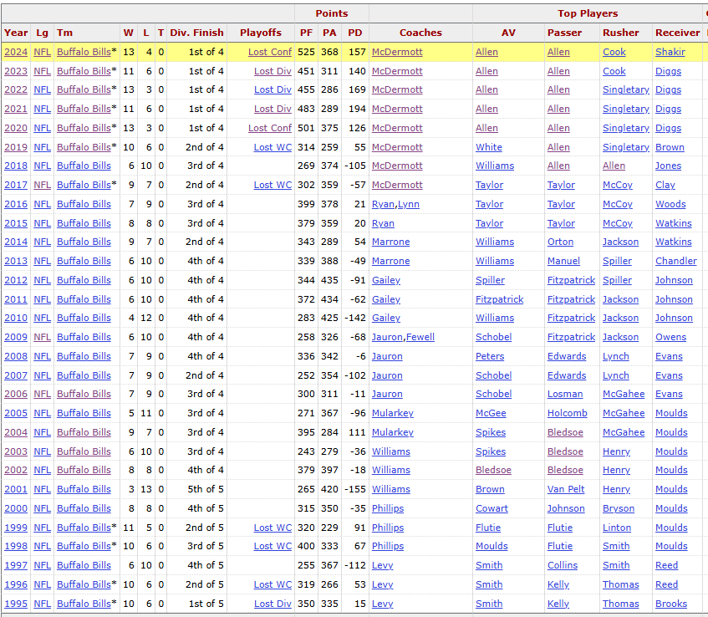Image resolution: width=708 pixels, height=617 pixels.
Task: Open Lost Conf playoff link for 2020
Action: pyautogui.click(x=270, y=128)
